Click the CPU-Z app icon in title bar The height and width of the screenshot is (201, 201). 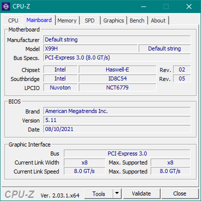(x=6, y=6)
